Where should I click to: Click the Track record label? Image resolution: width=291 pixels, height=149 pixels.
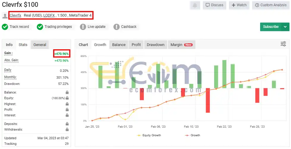tap(19, 27)
